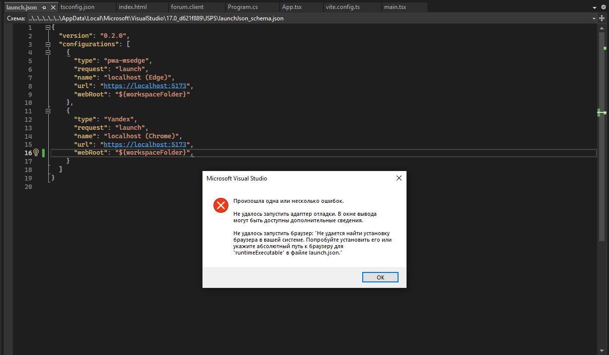Follow the localhost:5173 link on line 8
The height and width of the screenshot is (355, 609).
tap(145, 86)
